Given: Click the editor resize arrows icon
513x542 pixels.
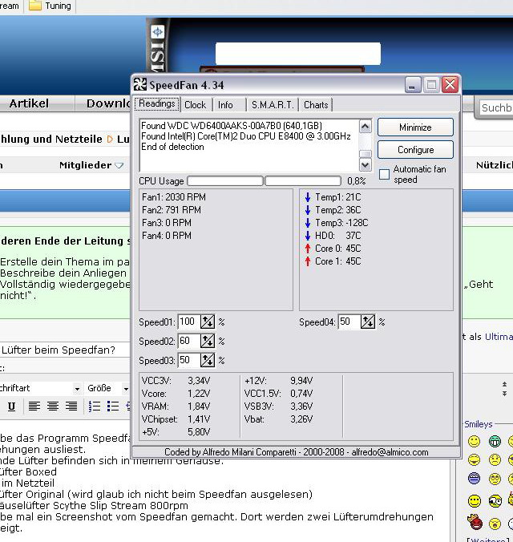Looking at the screenshot, I should tap(504, 389).
